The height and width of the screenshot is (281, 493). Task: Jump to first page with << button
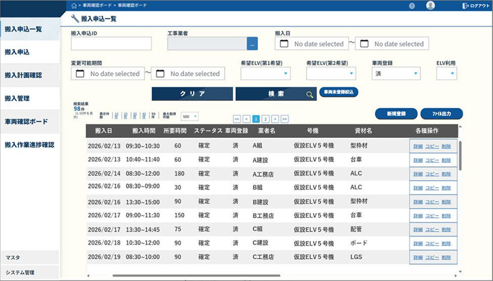point(237,119)
